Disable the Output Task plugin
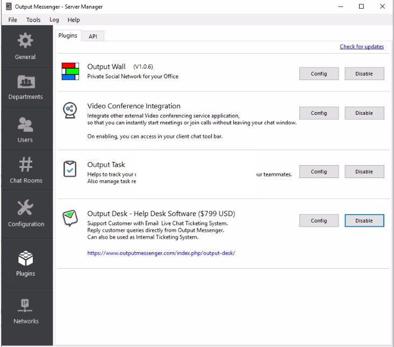The image size is (394, 347). tap(364, 172)
